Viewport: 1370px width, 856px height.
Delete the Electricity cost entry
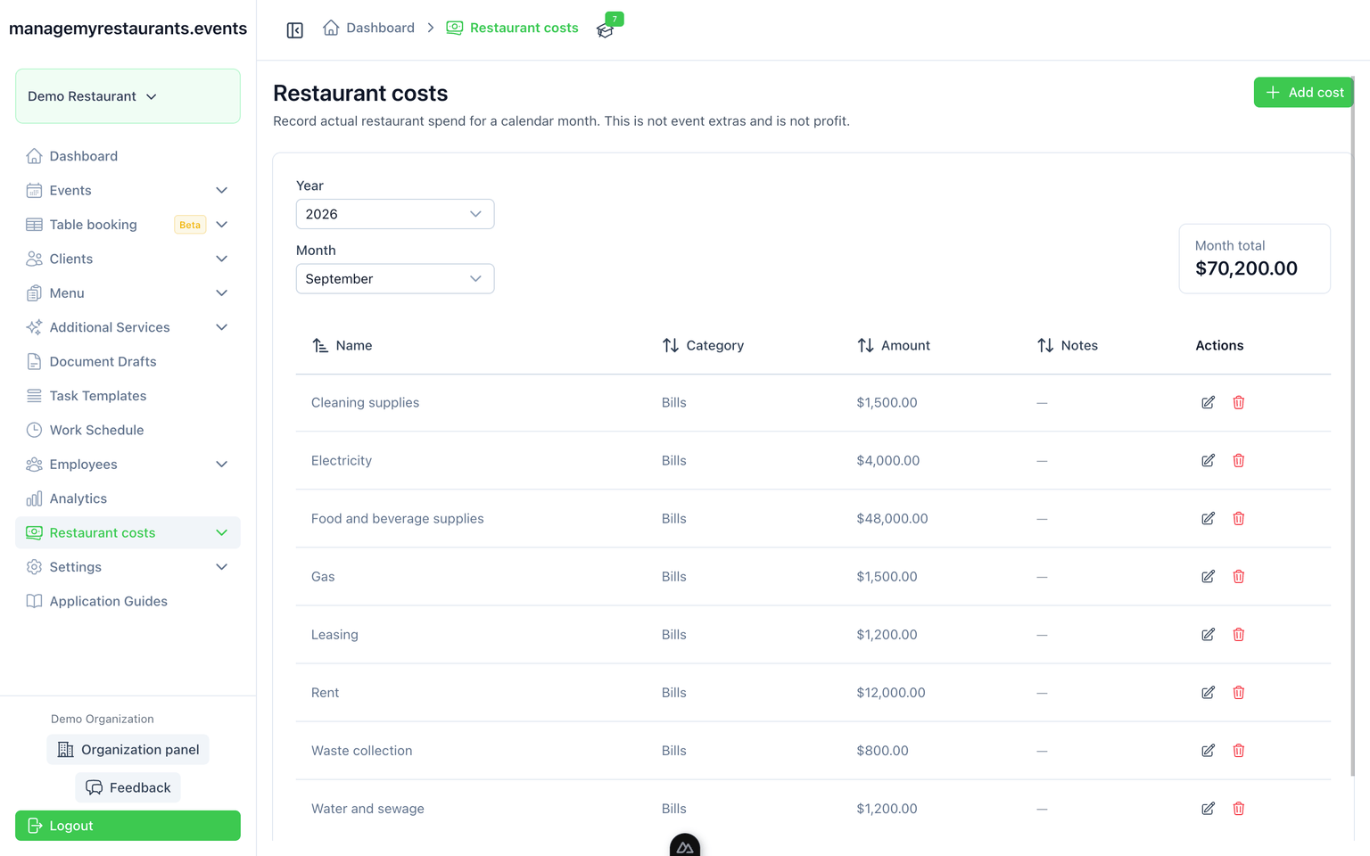(1239, 460)
